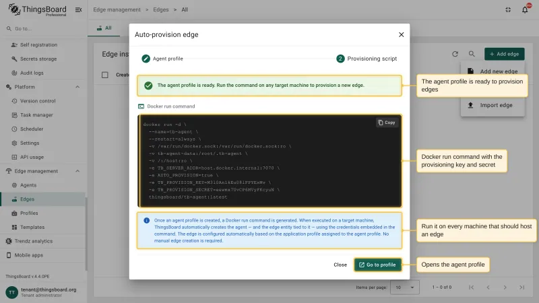Screen dimensions: 539x303
Task: Click the Go to search field
Action: coord(44,28)
